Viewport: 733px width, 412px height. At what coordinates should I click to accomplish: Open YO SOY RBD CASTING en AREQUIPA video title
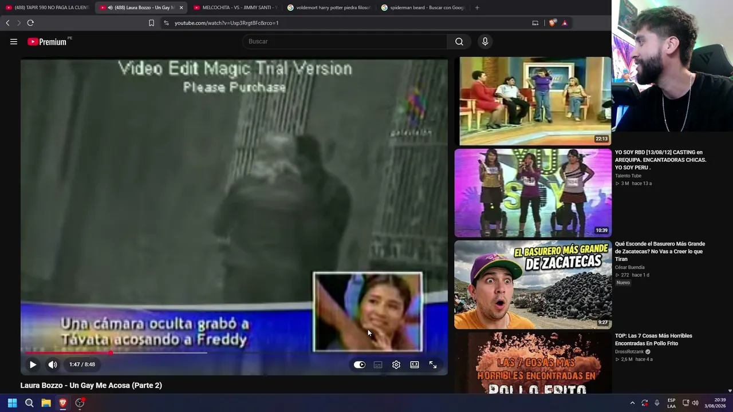pyautogui.click(x=660, y=160)
